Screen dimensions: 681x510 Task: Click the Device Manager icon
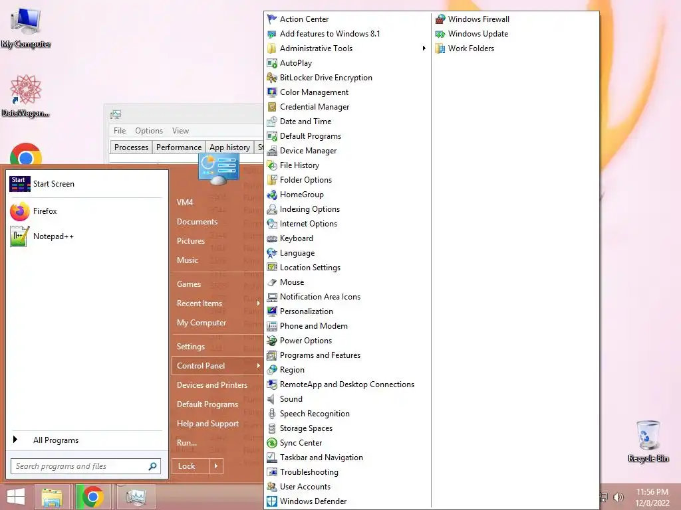tap(272, 151)
